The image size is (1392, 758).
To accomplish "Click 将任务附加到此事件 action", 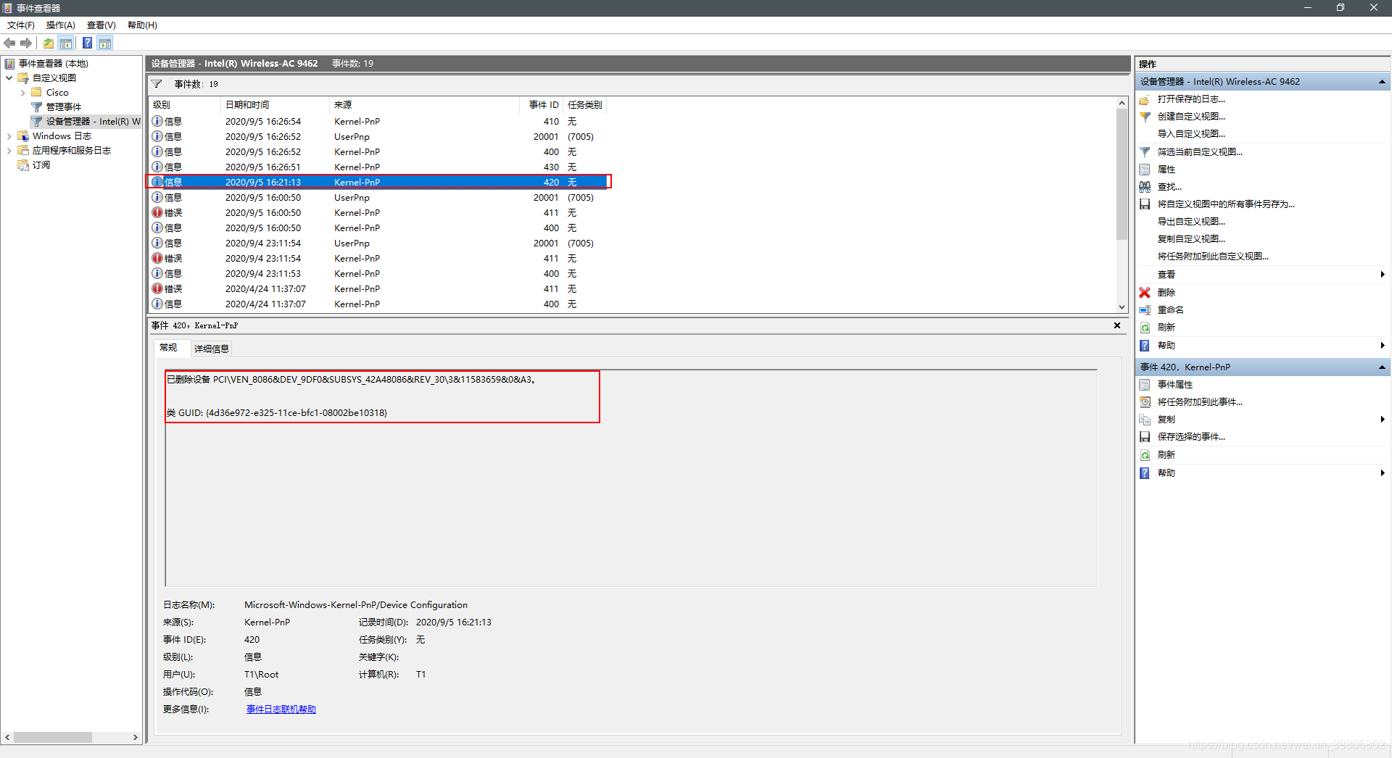I will pyautogui.click(x=1199, y=402).
